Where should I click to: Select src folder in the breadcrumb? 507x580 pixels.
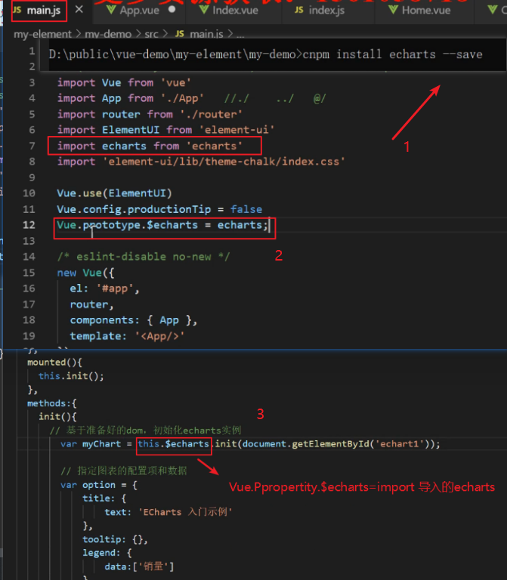pyautogui.click(x=151, y=34)
